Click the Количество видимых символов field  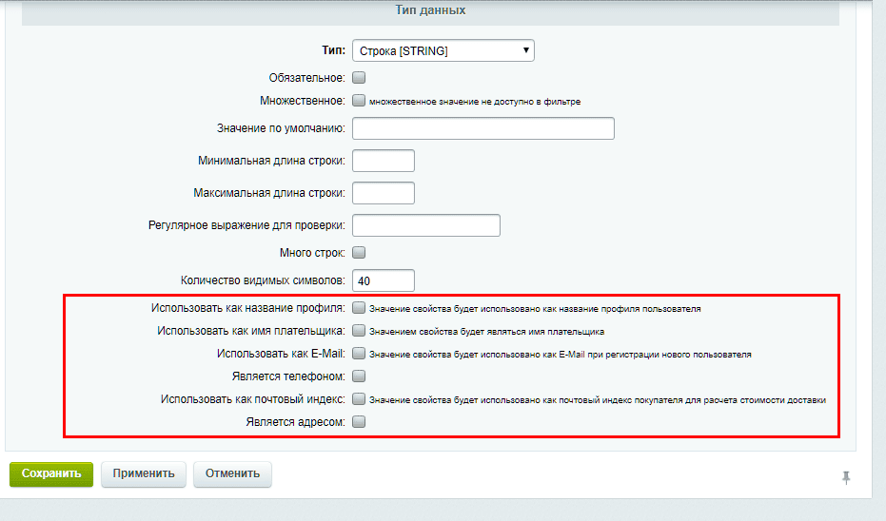point(383,280)
